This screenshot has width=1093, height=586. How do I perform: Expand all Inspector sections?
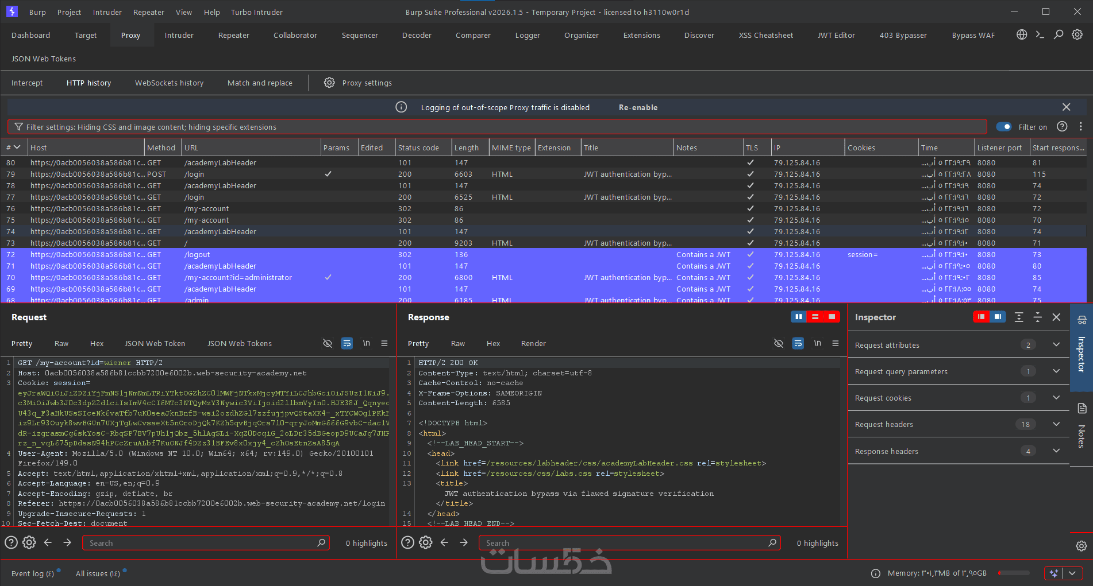tap(1019, 317)
